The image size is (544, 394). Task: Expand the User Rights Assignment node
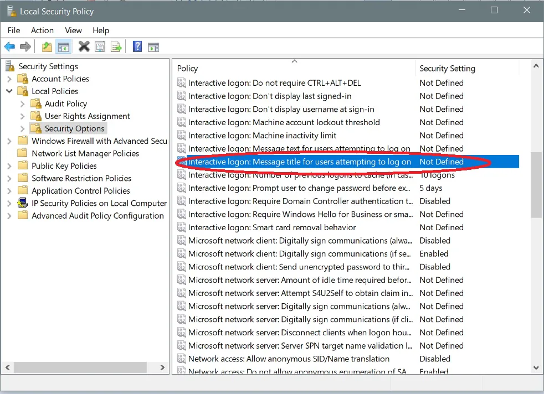23,116
